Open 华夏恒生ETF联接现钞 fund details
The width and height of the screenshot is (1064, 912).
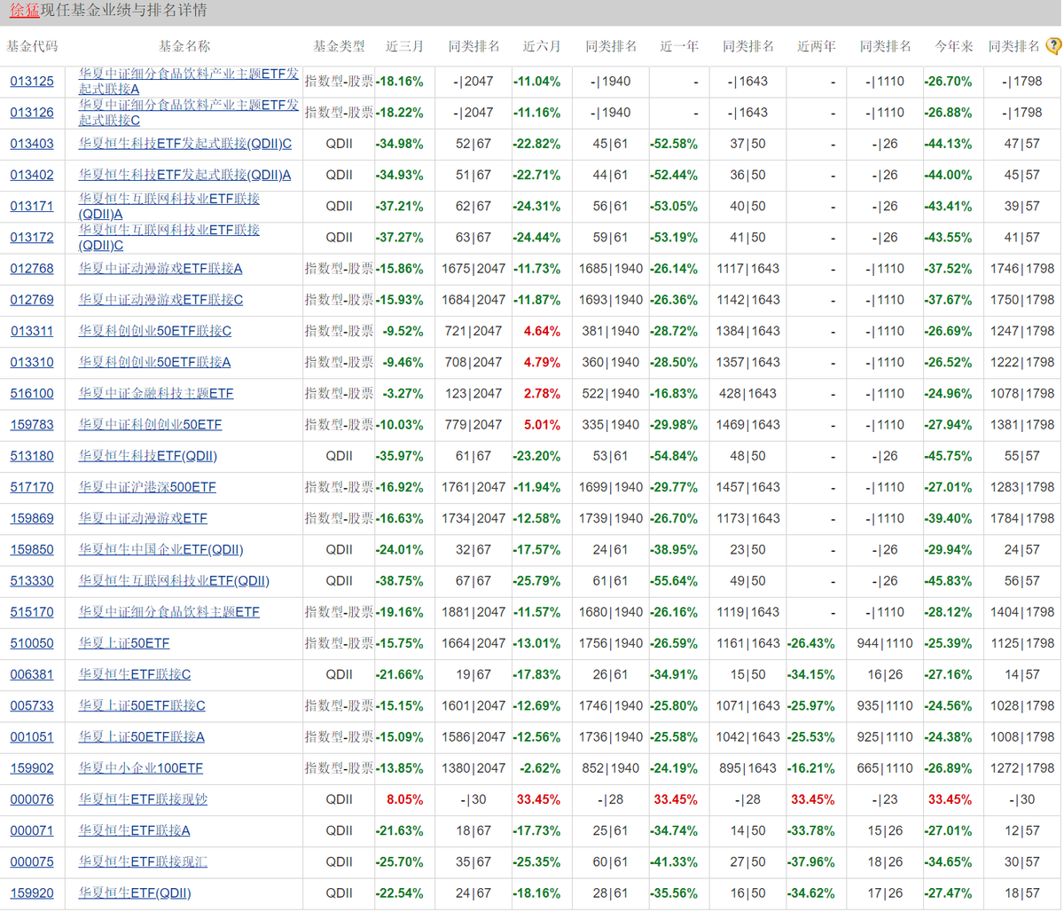[143, 799]
